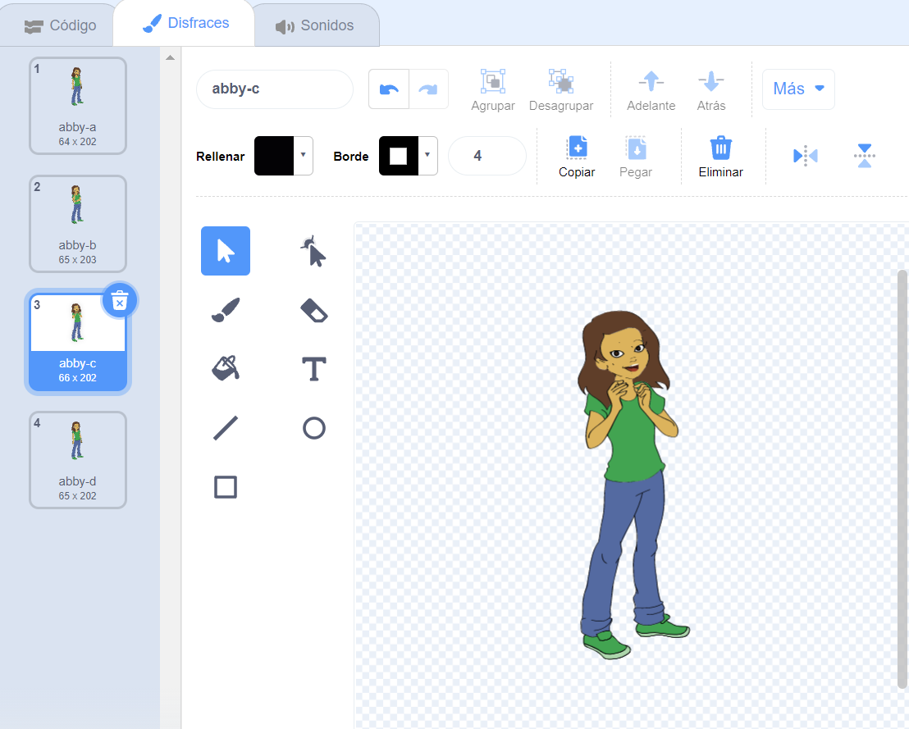Viewport: 909px width, 729px height.
Task: Select costume thumbnail abby-b
Action: (x=78, y=224)
